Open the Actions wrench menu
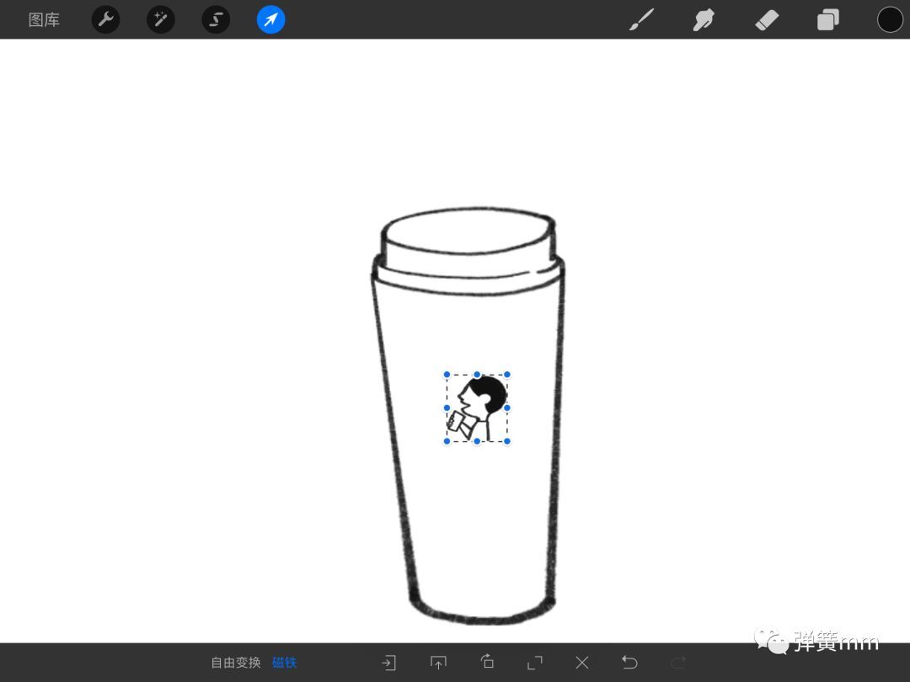The height and width of the screenshot is (682, 910). pos(105,19)
